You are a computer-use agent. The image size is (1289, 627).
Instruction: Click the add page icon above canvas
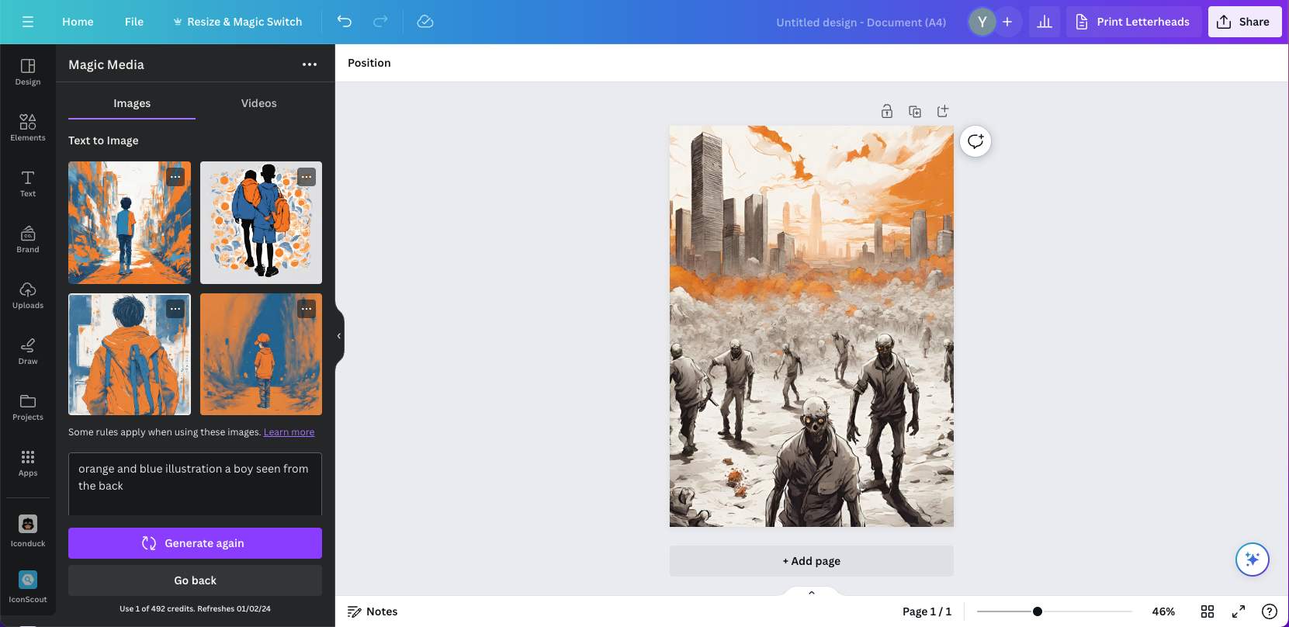coord(943,111)
